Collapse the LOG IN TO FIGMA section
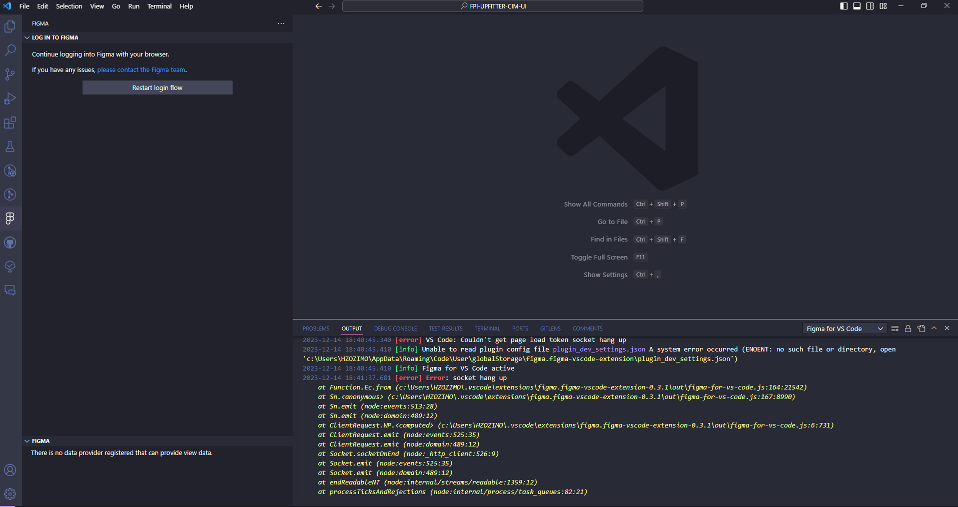This screenshot has width=958, height=507. click(x=27, y=37)
